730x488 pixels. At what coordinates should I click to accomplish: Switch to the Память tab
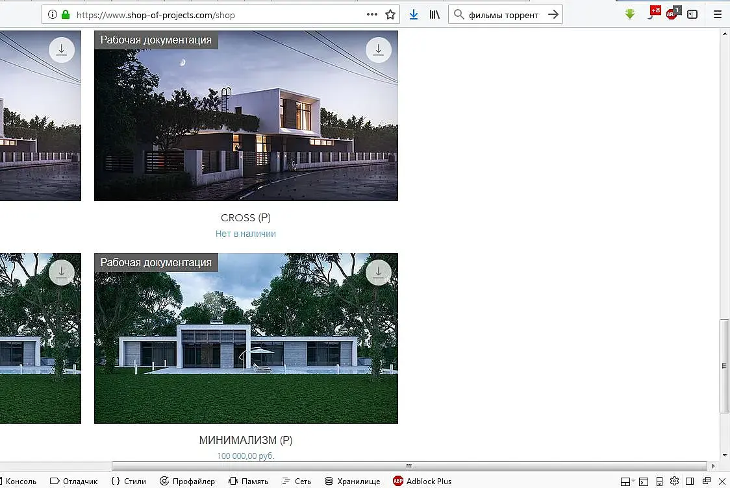click(249, 481)
